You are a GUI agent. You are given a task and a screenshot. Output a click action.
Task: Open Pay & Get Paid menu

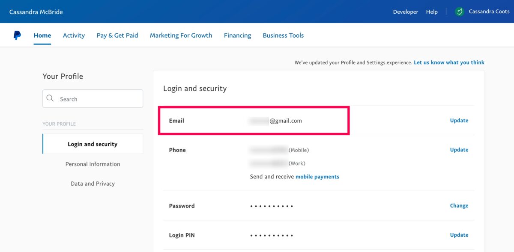pos(117,36)
